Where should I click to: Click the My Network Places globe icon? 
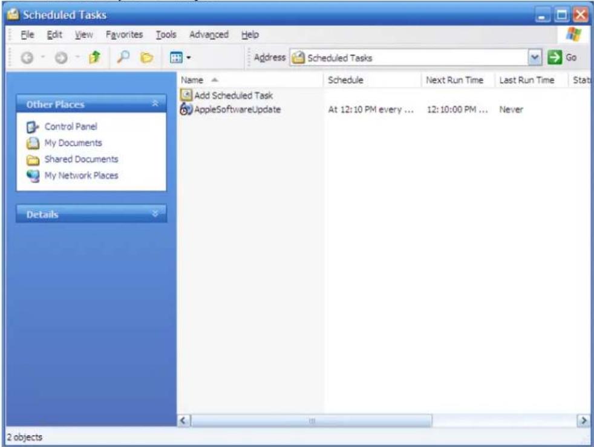pyautogui.click(x=33, y=176)
